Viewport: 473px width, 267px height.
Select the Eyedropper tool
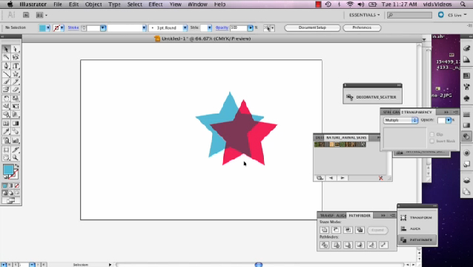tap(6, 131)
